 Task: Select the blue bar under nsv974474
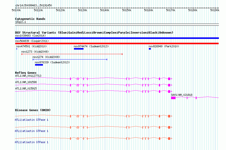79,49
